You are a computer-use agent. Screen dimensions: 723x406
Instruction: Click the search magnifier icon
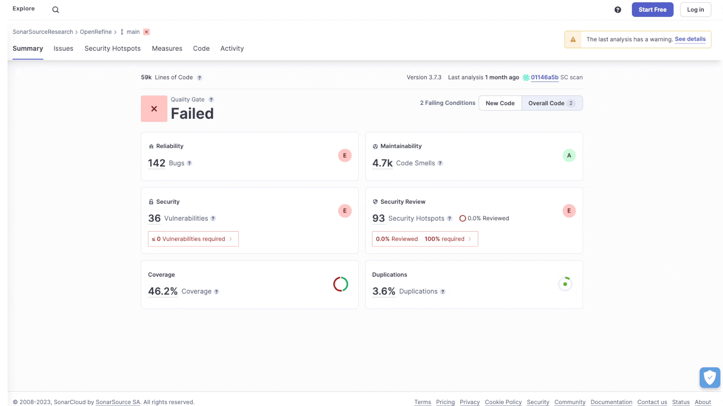[x=55, y=10]
